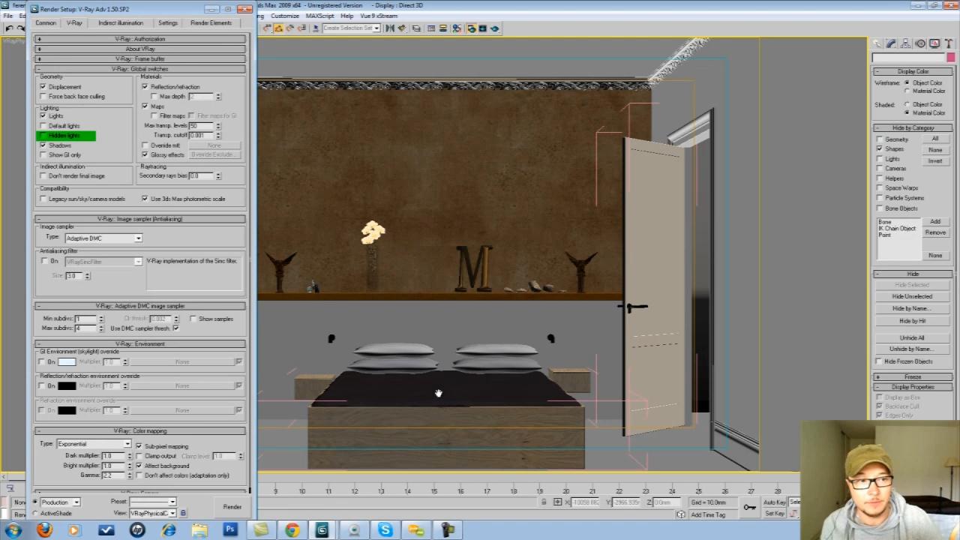Open the Motion command panel tab
This screenshot has height=540, width=960.
920,44
